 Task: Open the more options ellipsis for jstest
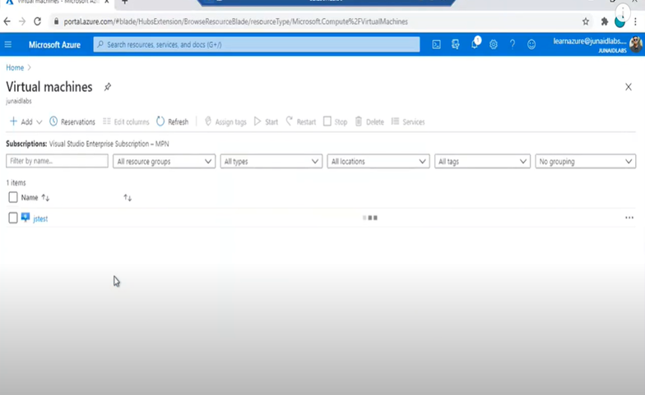click(x=629, y=218)
